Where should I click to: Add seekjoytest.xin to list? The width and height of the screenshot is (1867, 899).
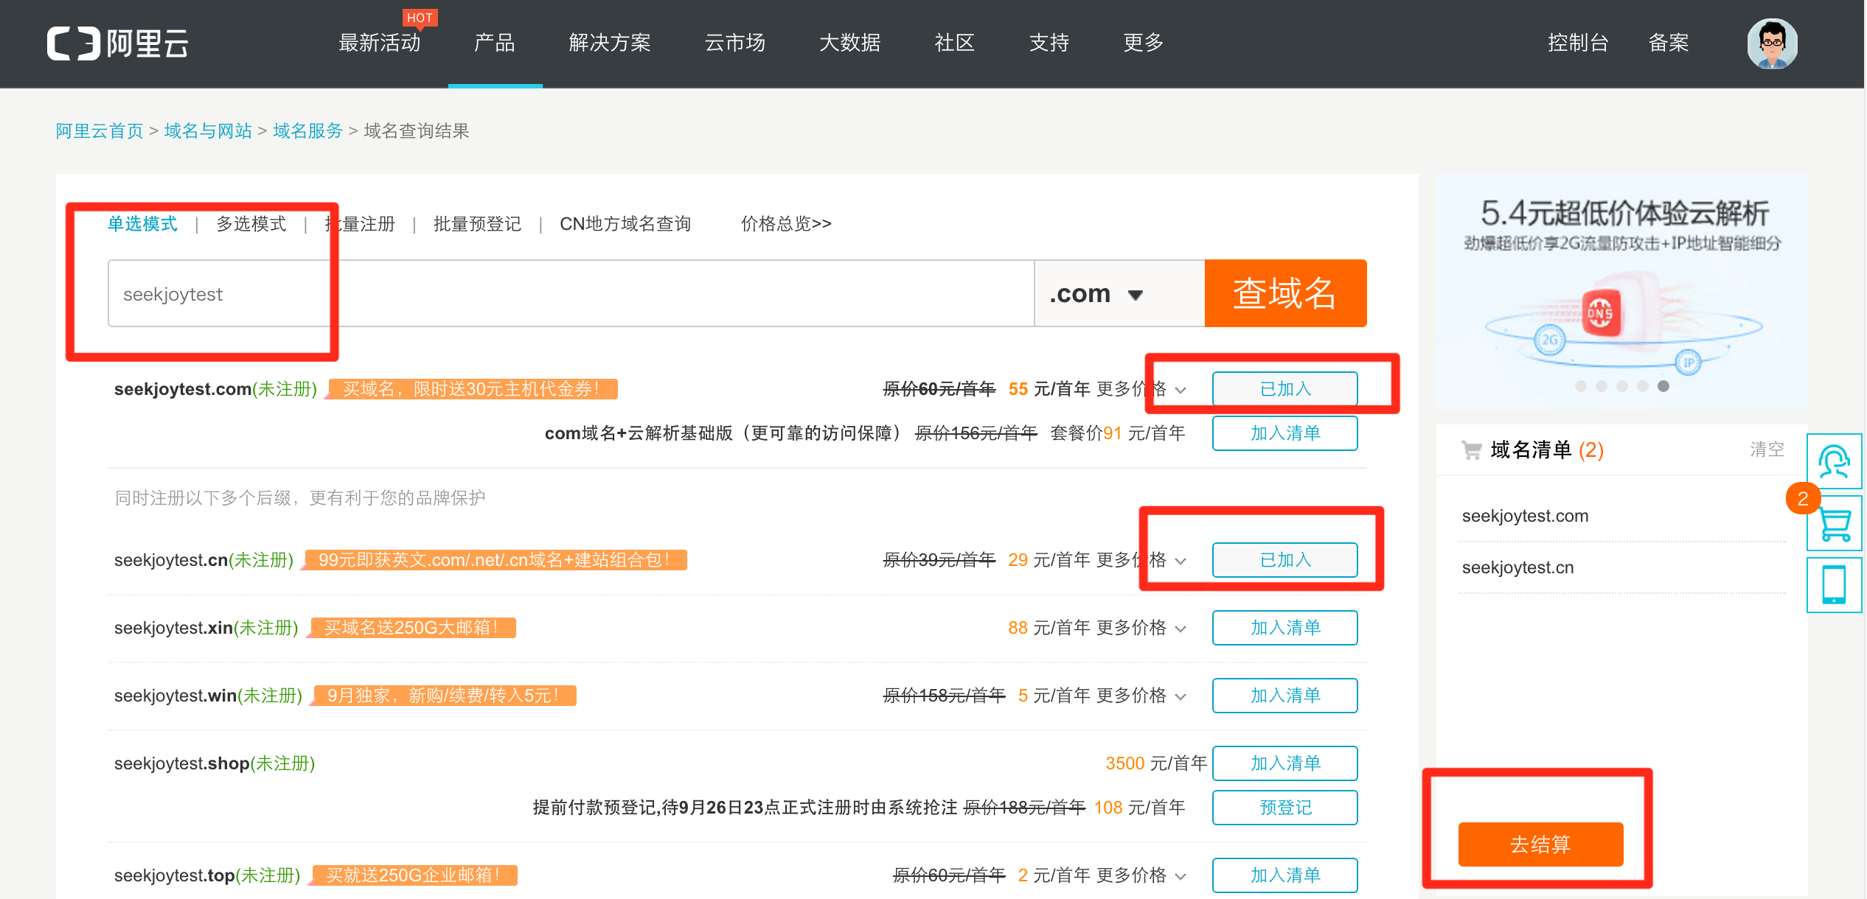(x=1285, y=628)
